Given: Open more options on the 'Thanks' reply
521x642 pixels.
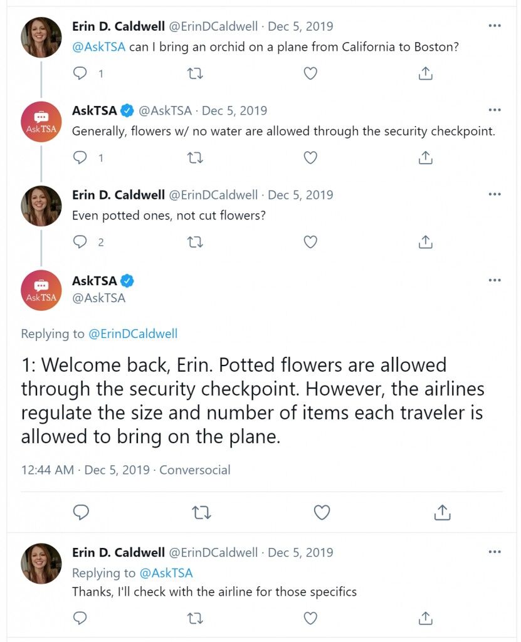Looking at the screenshot, I should [495, 552].
